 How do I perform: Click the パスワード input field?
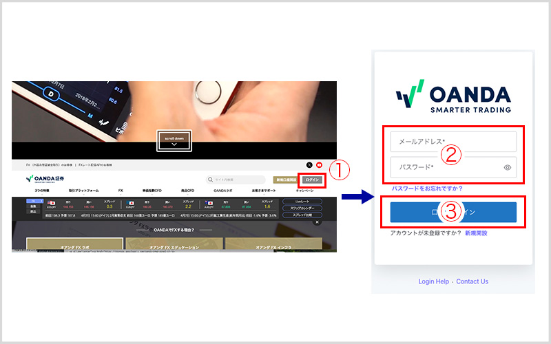click(453, 167)
